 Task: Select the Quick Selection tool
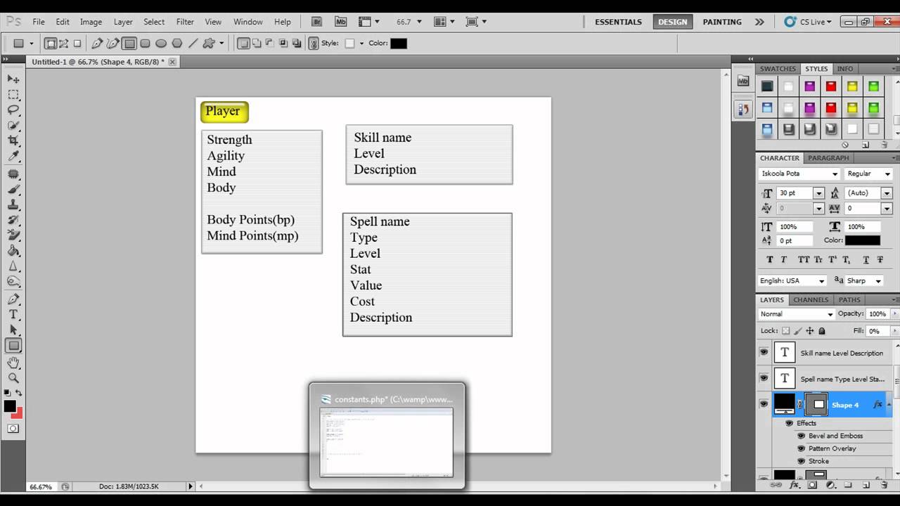(13, 126)
